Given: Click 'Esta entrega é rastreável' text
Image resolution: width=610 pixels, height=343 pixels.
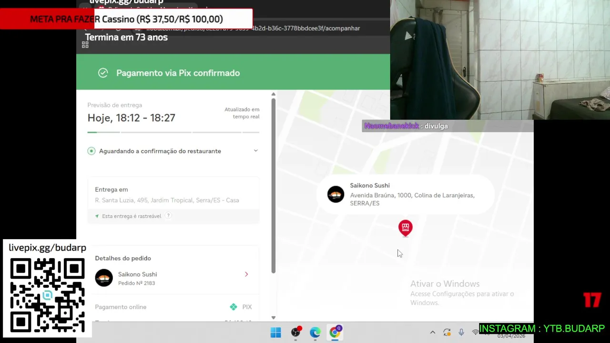Looking at the screenshot, I should point(132,216).
